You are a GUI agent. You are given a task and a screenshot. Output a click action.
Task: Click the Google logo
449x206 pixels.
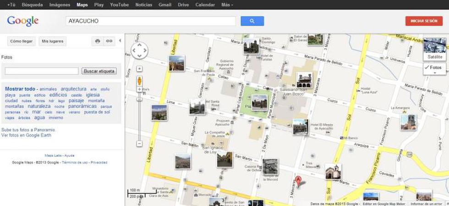tap(23, 21)
